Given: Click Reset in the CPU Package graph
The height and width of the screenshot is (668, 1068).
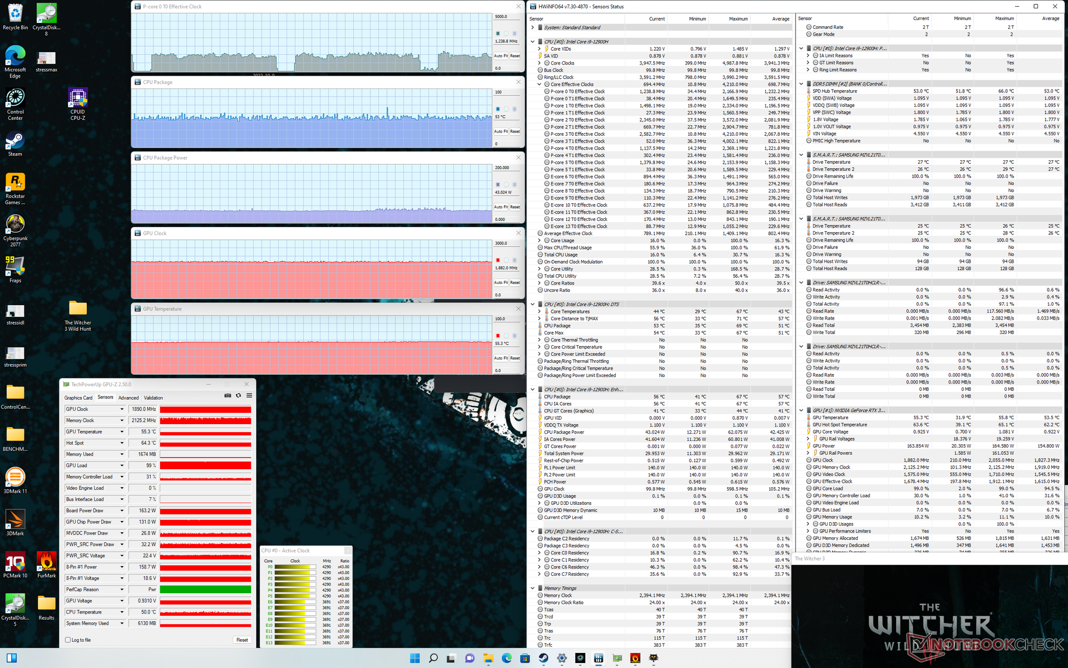Looking at the screenshot, I should (x=515, y=131).
